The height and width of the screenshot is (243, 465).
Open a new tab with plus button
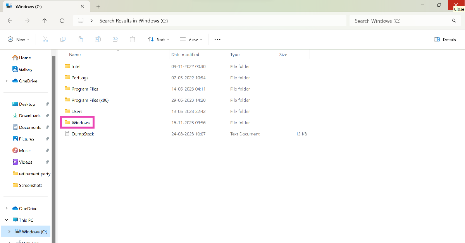click(x=98, y=7)
